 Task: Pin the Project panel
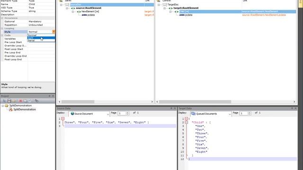[49, 96]
